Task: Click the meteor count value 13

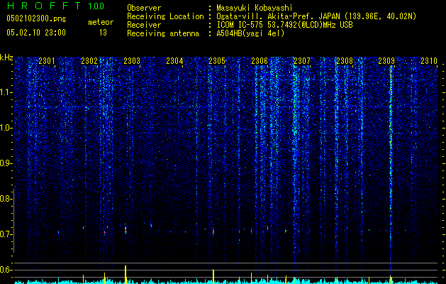Action: coord(103,33)
